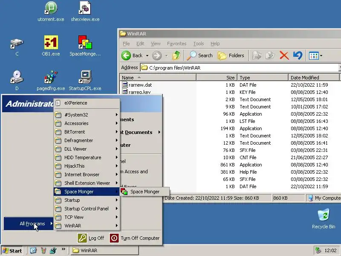Expand the HDD Temperature programs folder
The image size is (341, 256).
87,157
